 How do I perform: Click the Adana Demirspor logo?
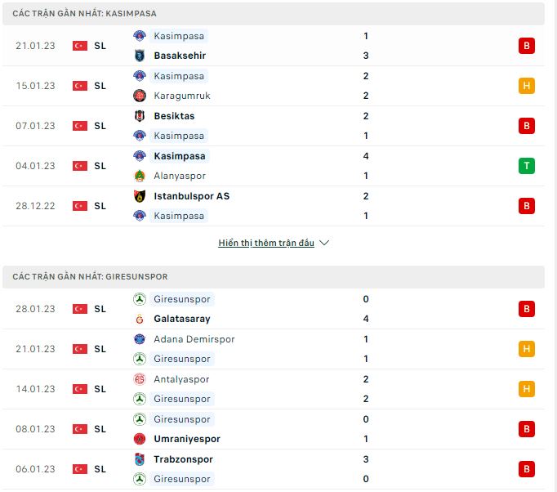(140, 339)
